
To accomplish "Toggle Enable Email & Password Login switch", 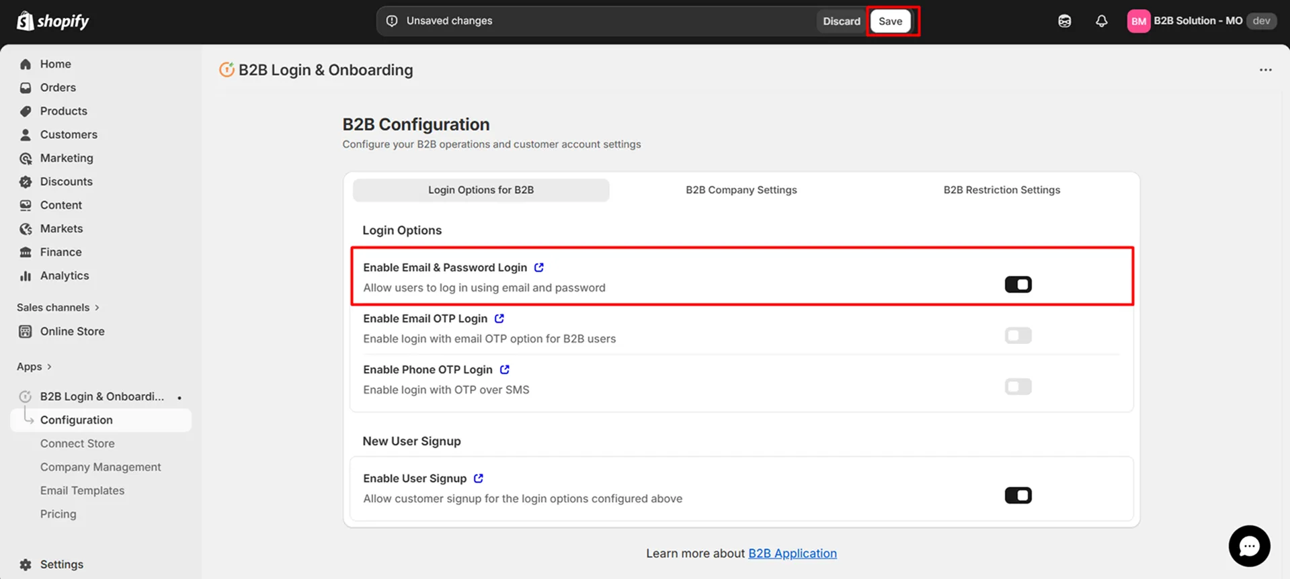I will click(1018, 284).
